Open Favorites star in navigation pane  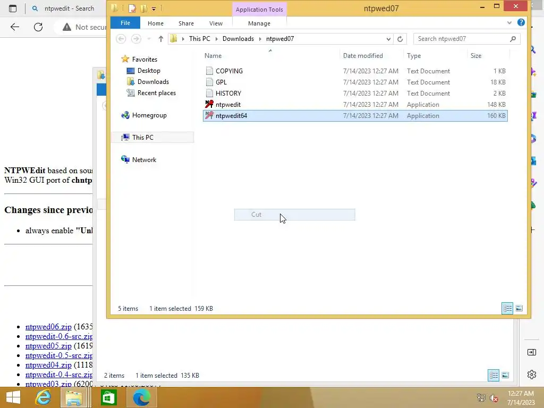point(125,59)
